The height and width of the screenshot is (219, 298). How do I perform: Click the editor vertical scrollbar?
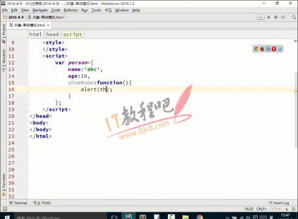click(296, 109)
